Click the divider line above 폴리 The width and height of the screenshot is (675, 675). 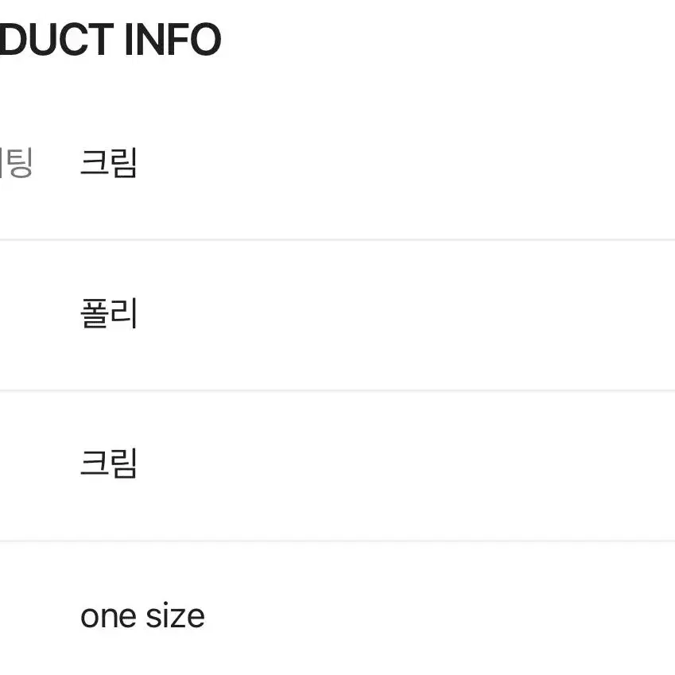[337, 240]
